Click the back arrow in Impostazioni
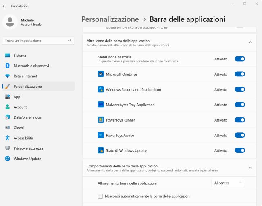Image resolution: width=262 pixels, height=206 pixels. point(4,6)
